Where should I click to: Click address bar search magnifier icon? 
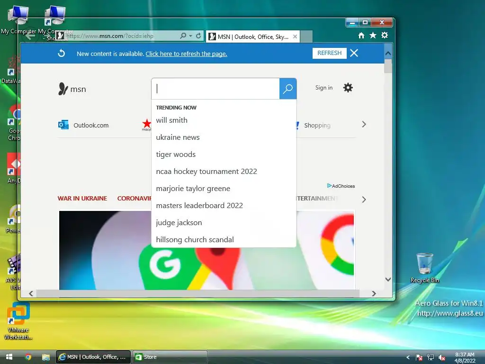click(183, 36)
